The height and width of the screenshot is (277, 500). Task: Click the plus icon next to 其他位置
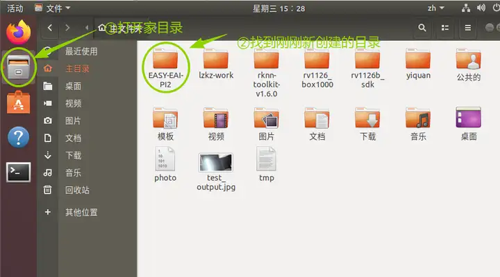point(47,212)
